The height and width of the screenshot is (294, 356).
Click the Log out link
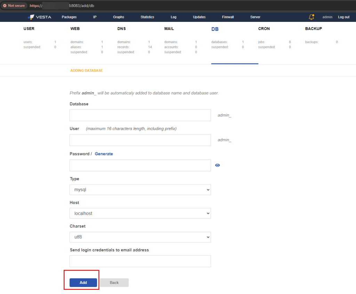click(343, 17)
